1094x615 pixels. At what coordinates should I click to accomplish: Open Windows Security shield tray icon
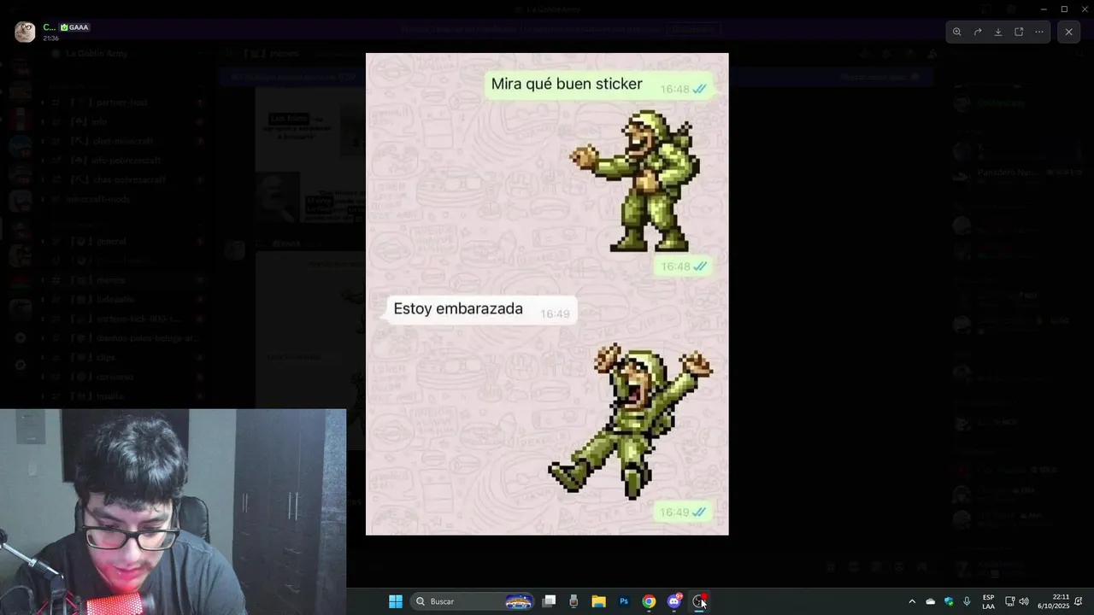[x=949, y=601]
